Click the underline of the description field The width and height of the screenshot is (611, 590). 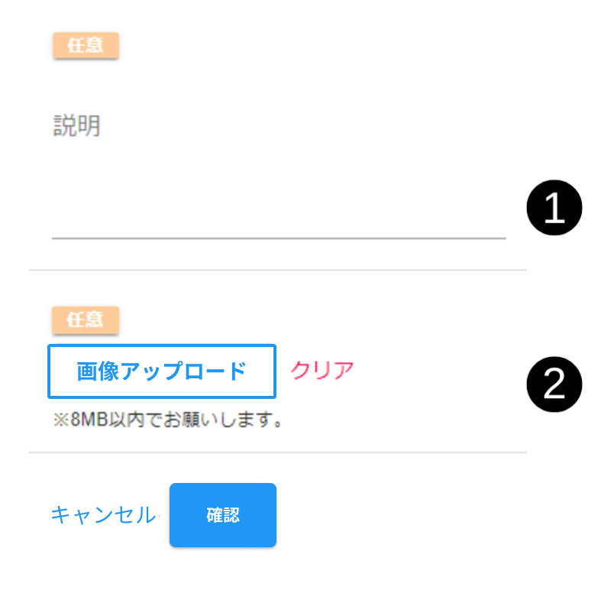click(x=279, y=238)
